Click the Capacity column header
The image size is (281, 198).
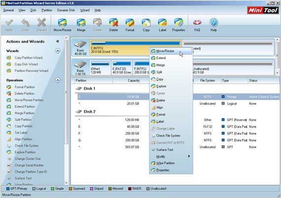(126, 80)
